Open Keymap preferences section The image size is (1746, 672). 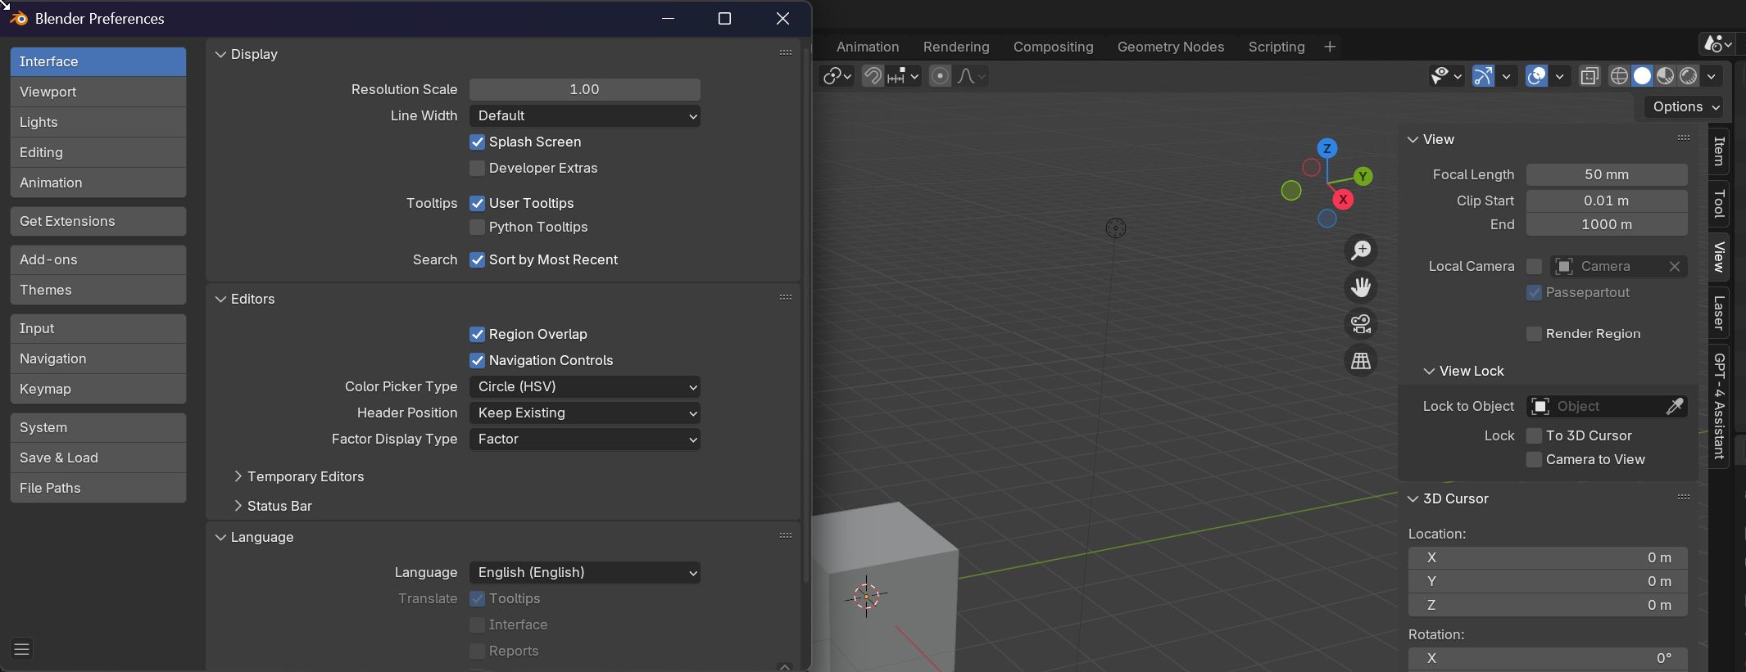(98, 389)
